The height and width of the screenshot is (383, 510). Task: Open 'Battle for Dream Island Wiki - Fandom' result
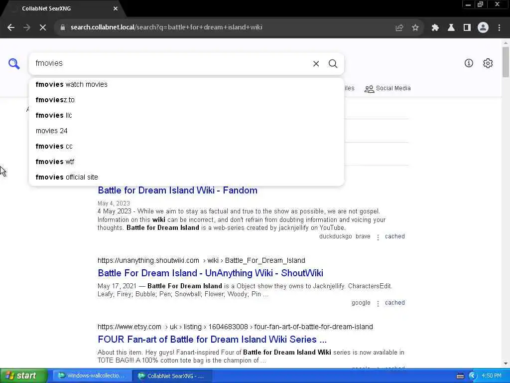[x=178, y=190]
